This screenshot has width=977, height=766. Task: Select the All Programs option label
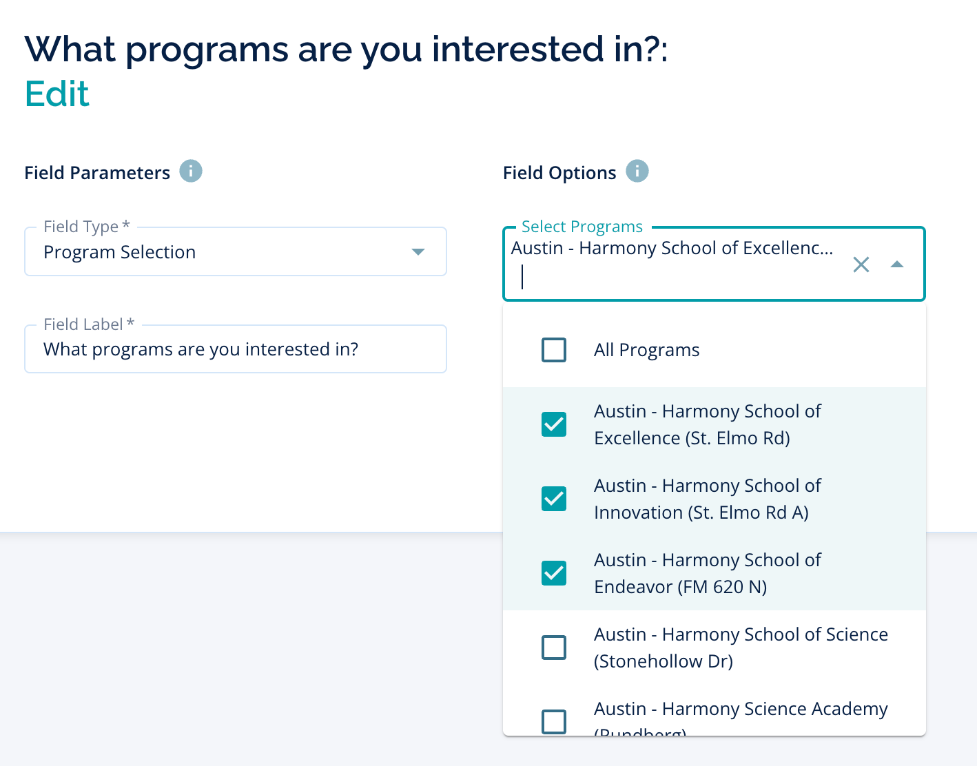click(646, 350)
